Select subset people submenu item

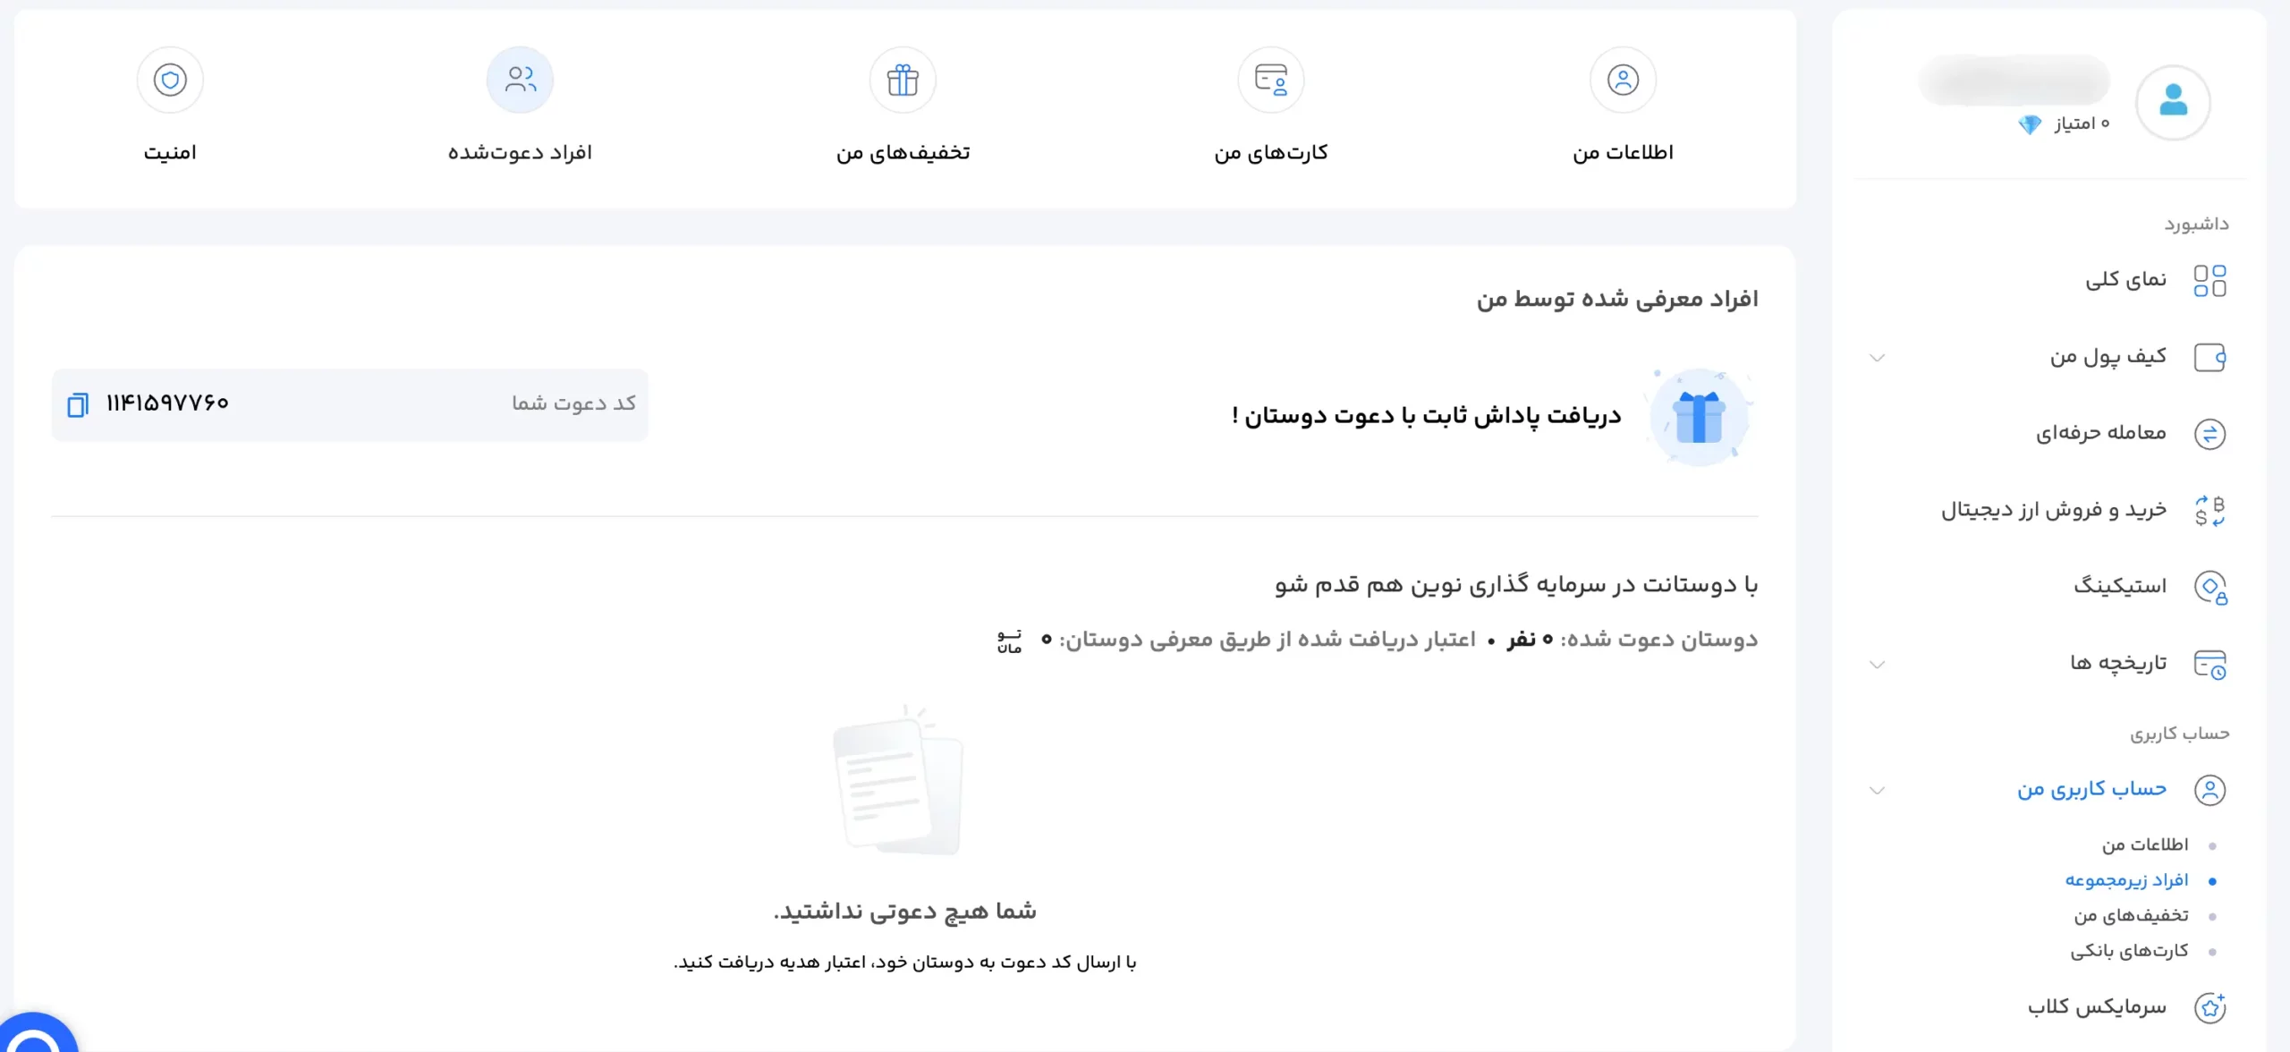point(2126,881)
